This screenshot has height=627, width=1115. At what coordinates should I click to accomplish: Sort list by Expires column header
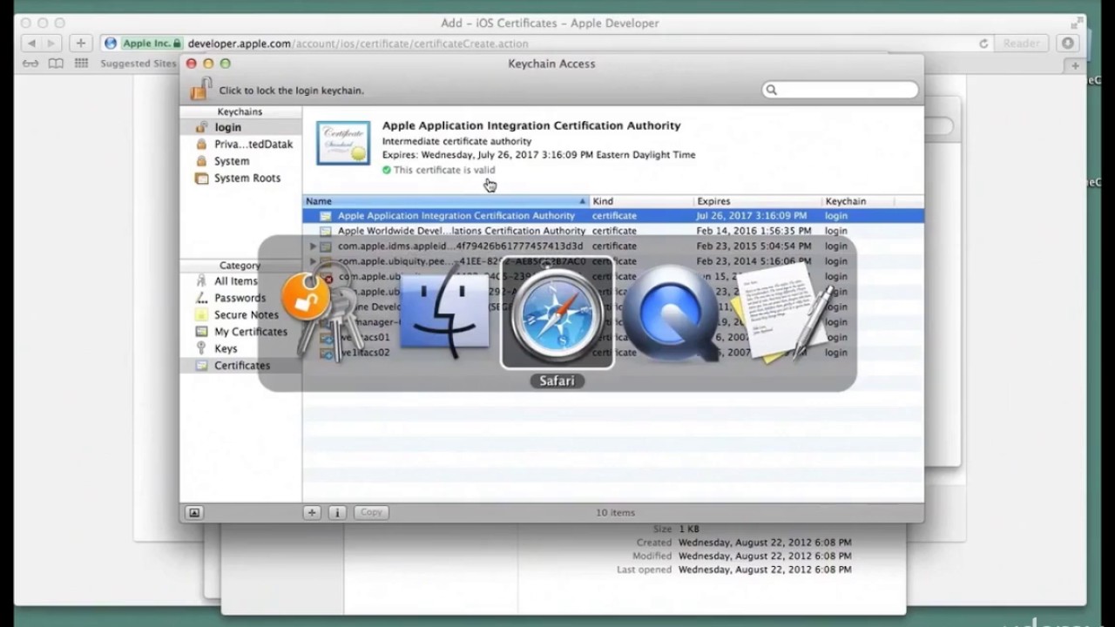758,201
